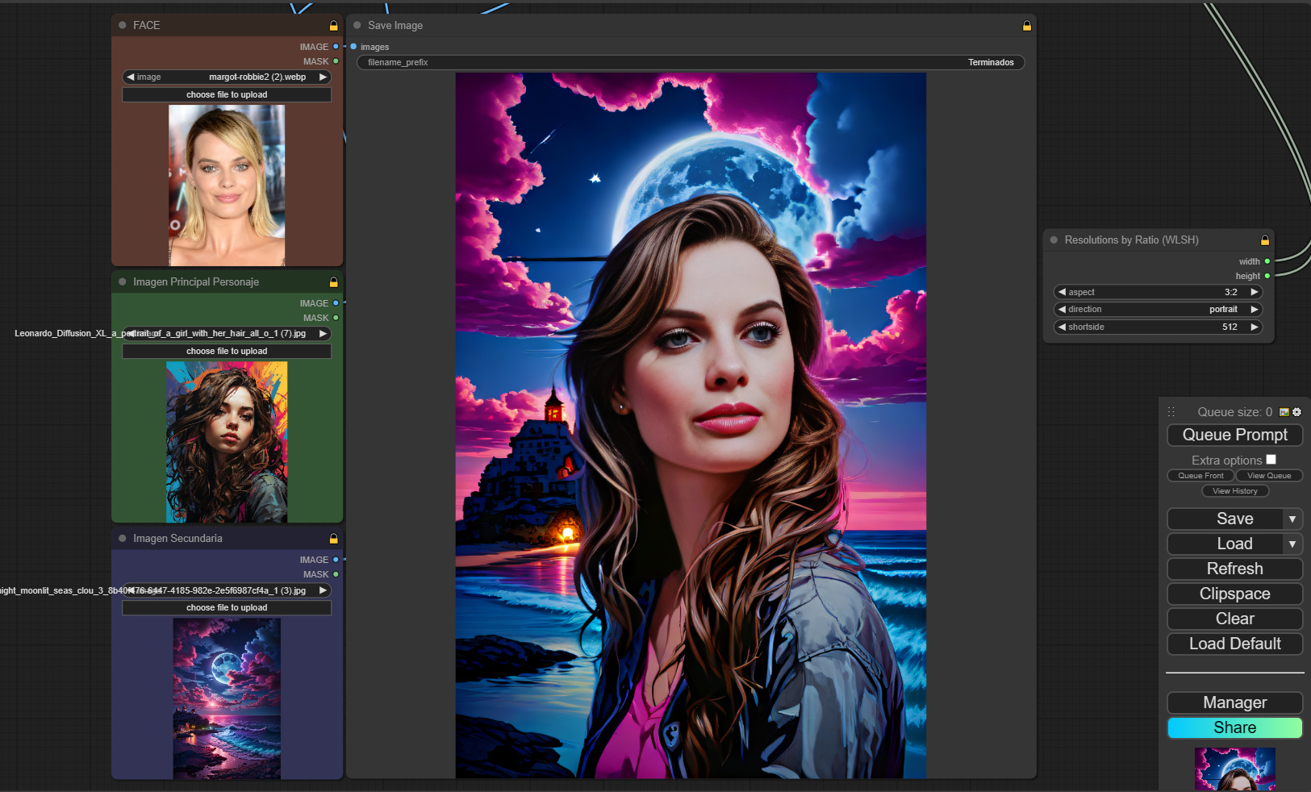1311x792 pixels.
Task: Collapse Imagen Principal Personaje via title dot
Action: pos(123,282)
